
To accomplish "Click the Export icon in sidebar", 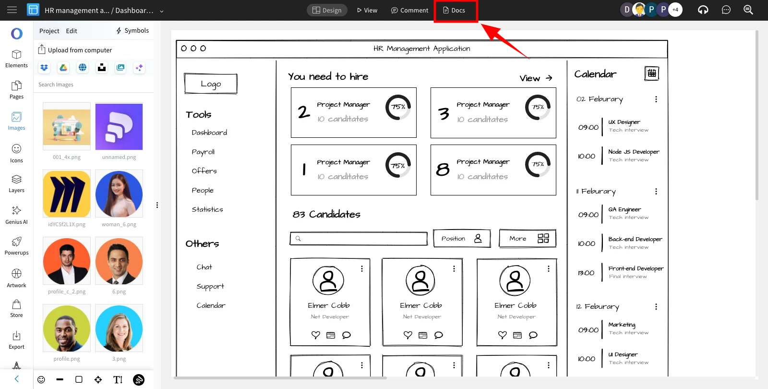I will coord(16,340).
